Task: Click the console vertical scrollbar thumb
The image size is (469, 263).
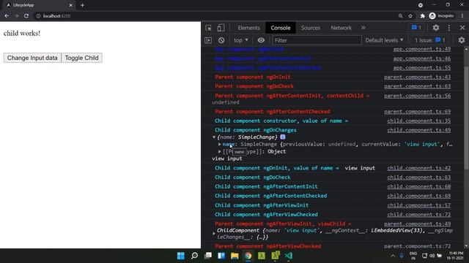Action: (x=466, y=119)
